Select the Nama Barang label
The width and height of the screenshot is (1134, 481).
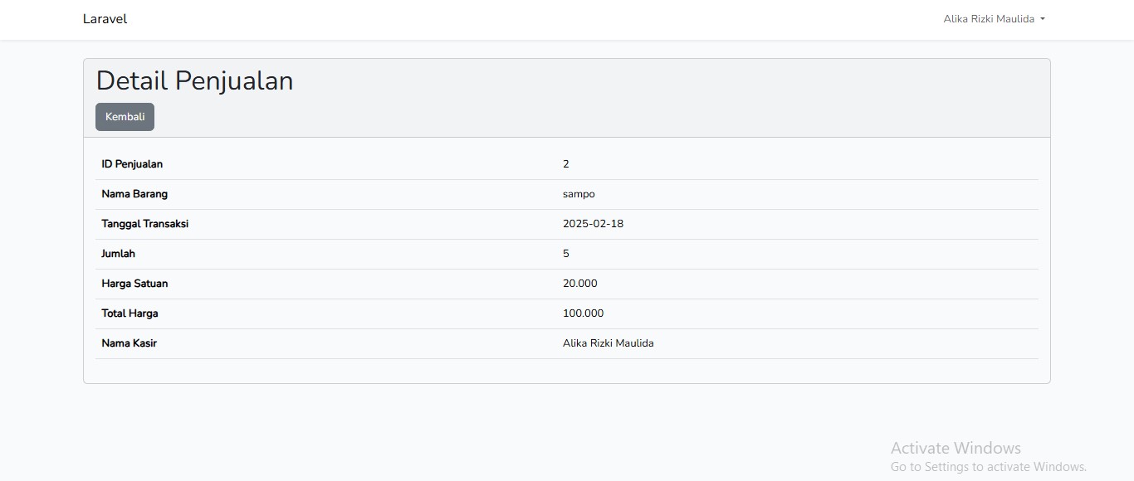134,194
